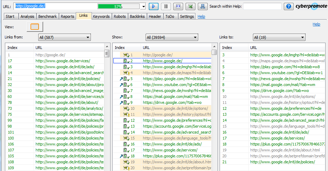Image resolution: width=328 pixels, height=171 pixels.
Task: Click the middle list scrollbar thumb
Action: coord(214,52)
